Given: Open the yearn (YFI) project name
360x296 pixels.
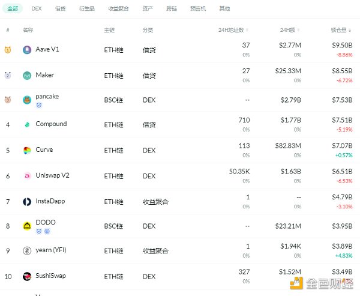Looking at the screenshot, I should [51, 250].
